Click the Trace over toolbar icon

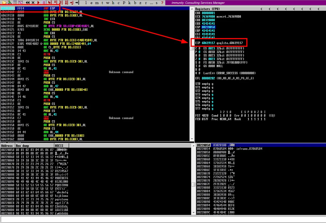pos(67,2)
